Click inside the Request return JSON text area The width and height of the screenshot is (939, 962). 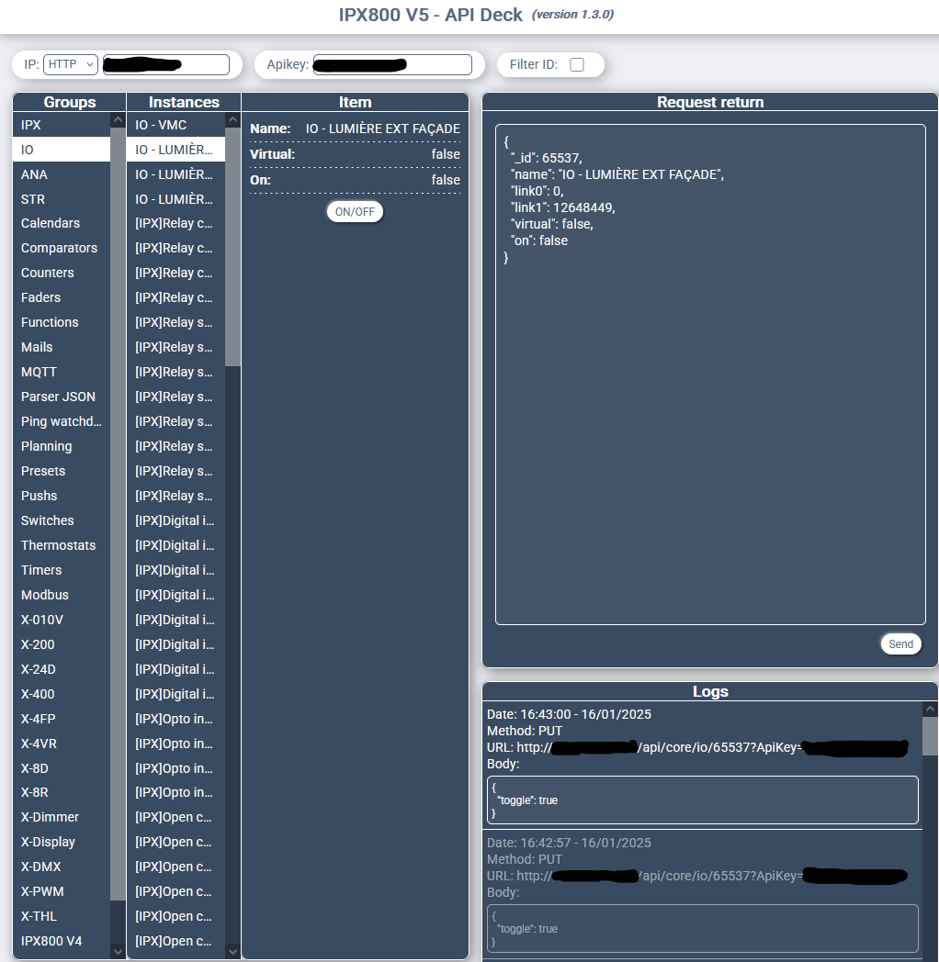point(709,413)
